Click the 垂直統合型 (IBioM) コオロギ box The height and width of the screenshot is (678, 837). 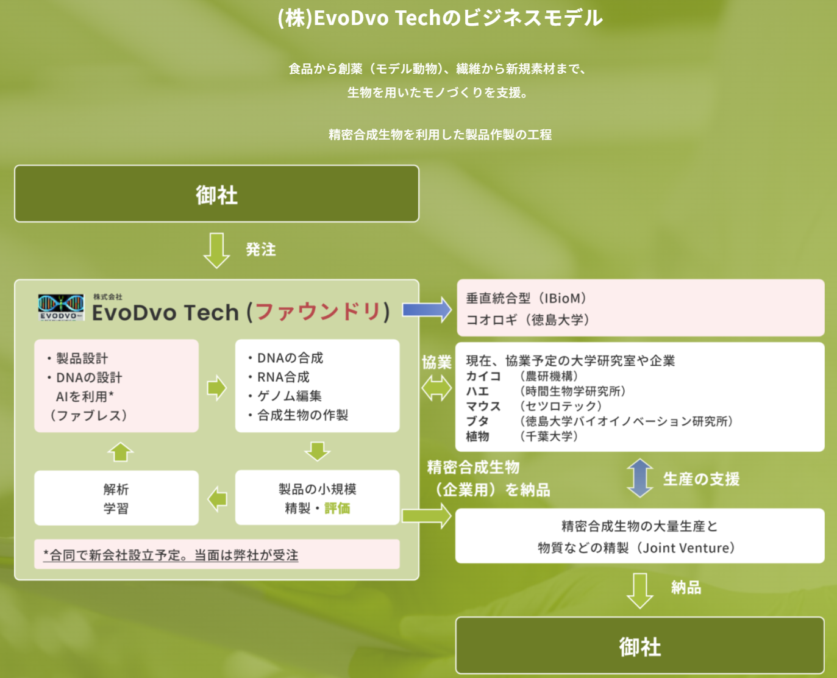(x=640, y=308)
